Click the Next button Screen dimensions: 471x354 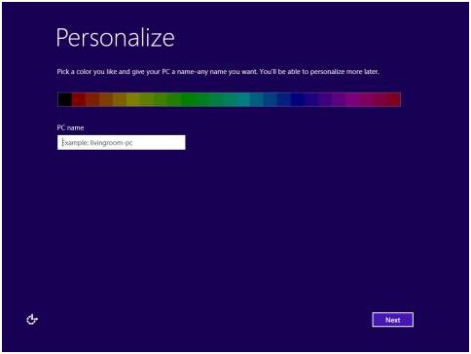click(392, 320)
